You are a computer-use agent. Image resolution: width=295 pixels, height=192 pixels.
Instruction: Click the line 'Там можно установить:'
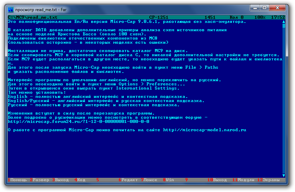click(x=37, y=92)
